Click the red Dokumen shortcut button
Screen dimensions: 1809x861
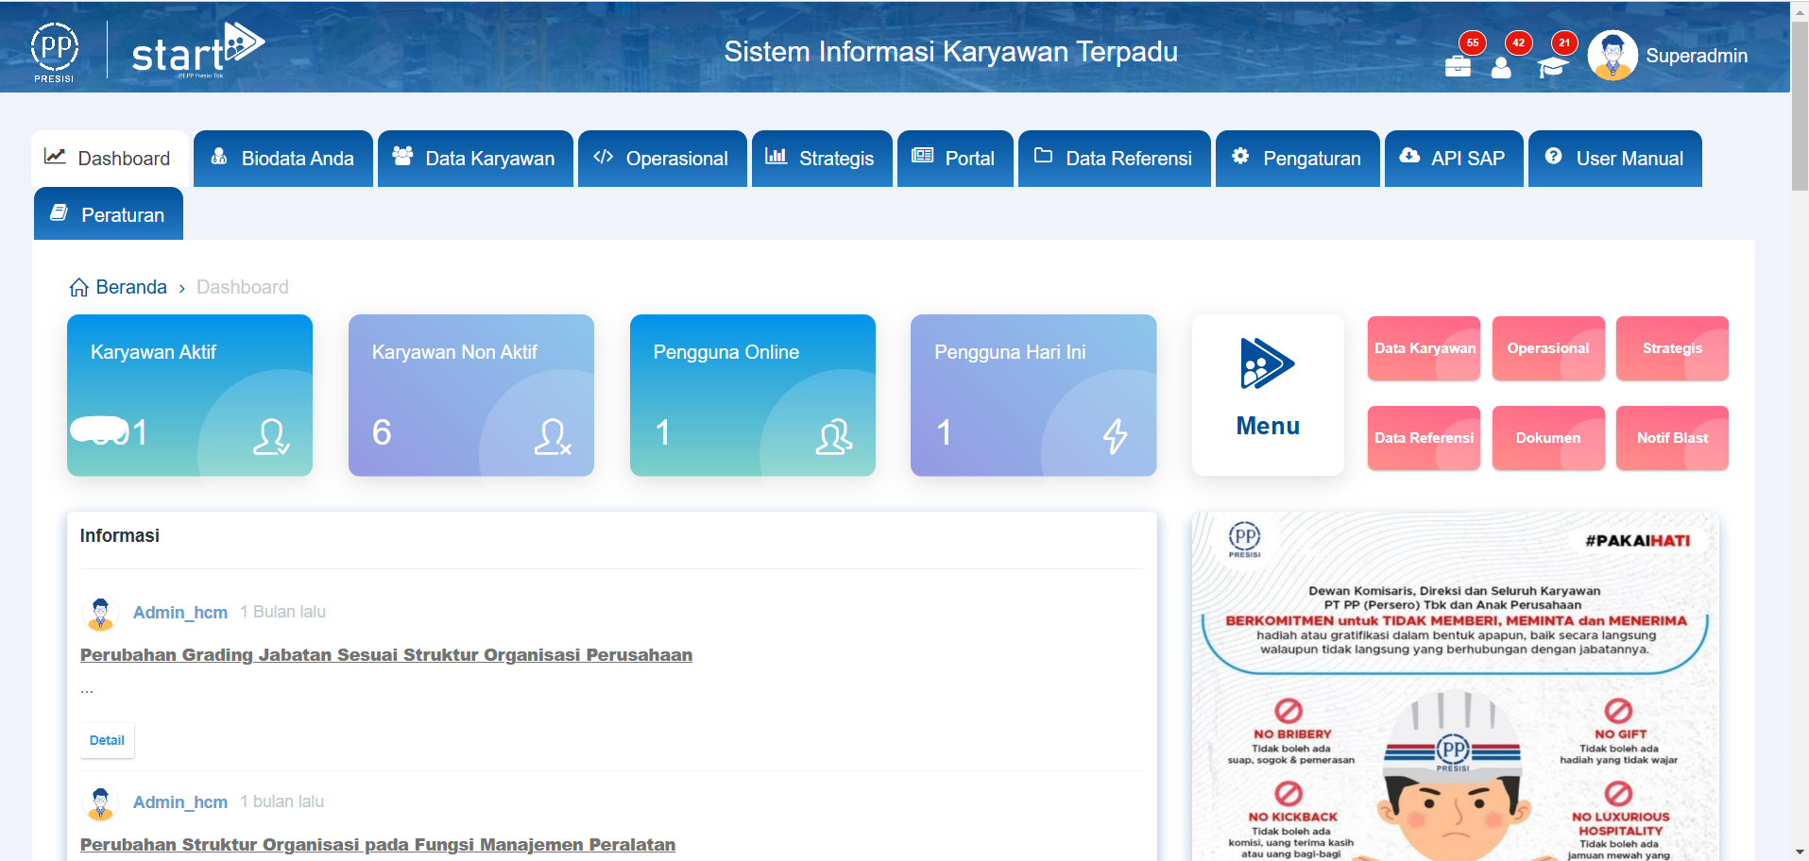click(x=1547, y=438)
